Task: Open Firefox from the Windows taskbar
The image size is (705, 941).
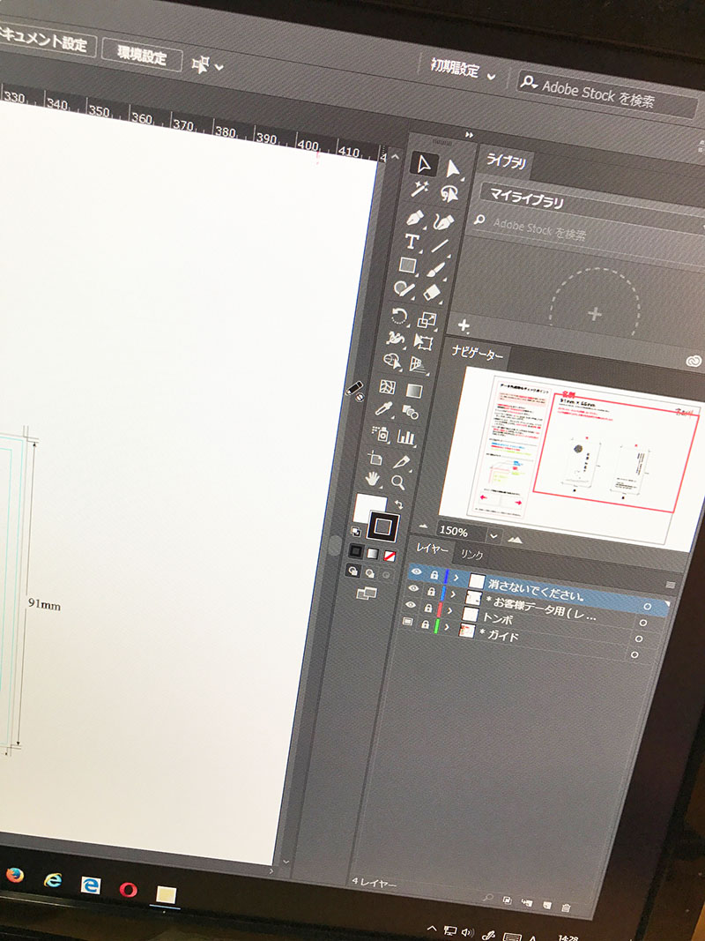Action: 15,876
